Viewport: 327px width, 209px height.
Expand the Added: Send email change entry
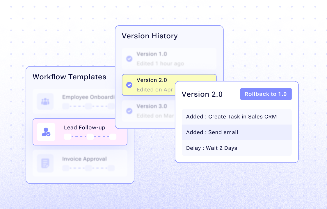(237, 132)
